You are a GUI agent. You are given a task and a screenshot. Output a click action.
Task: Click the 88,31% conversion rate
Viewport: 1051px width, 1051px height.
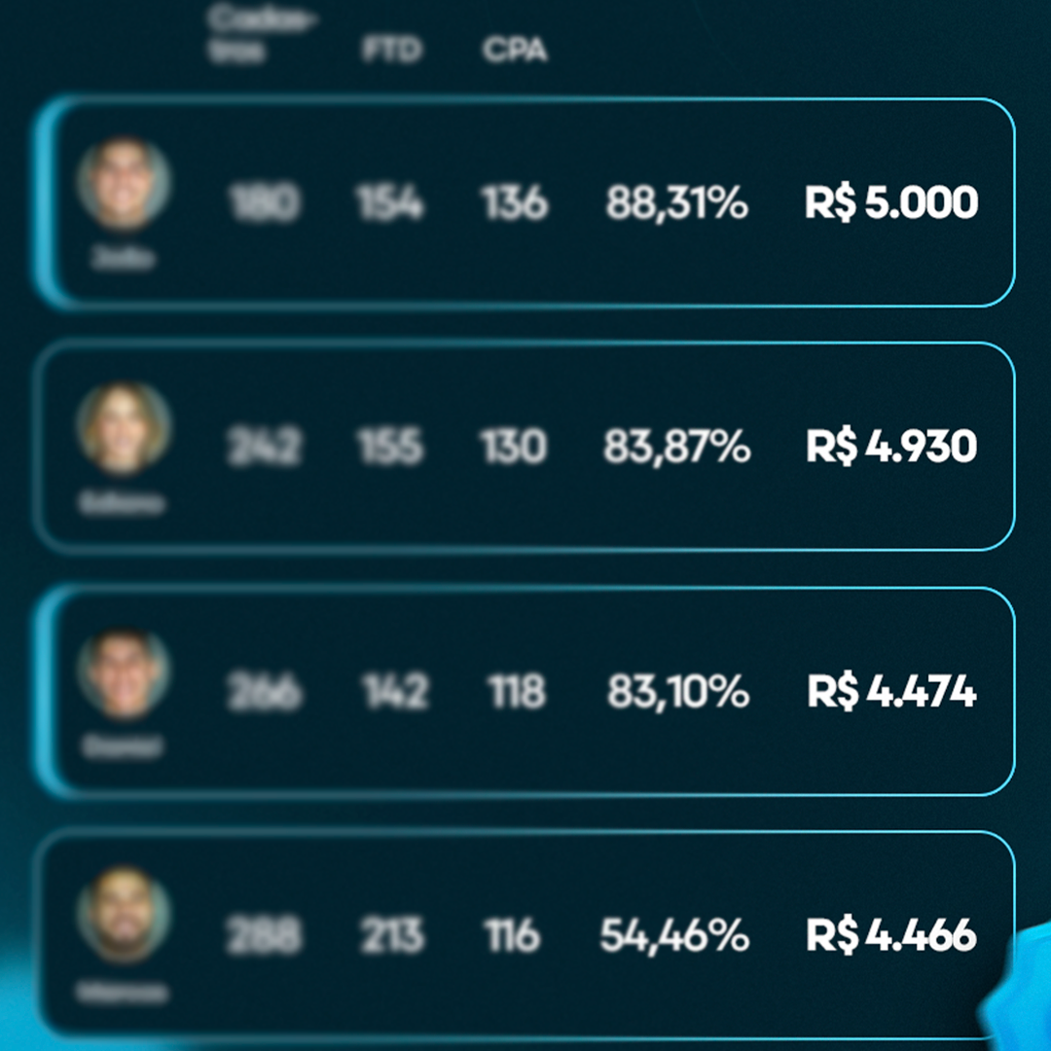tap(677, 204)
